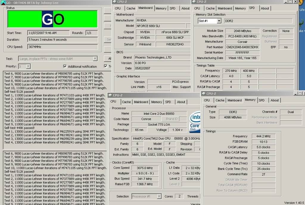Open Cache tab in CPU-Z Motherboard window
This screenshot has width=305, height=205.
(131, 8)
